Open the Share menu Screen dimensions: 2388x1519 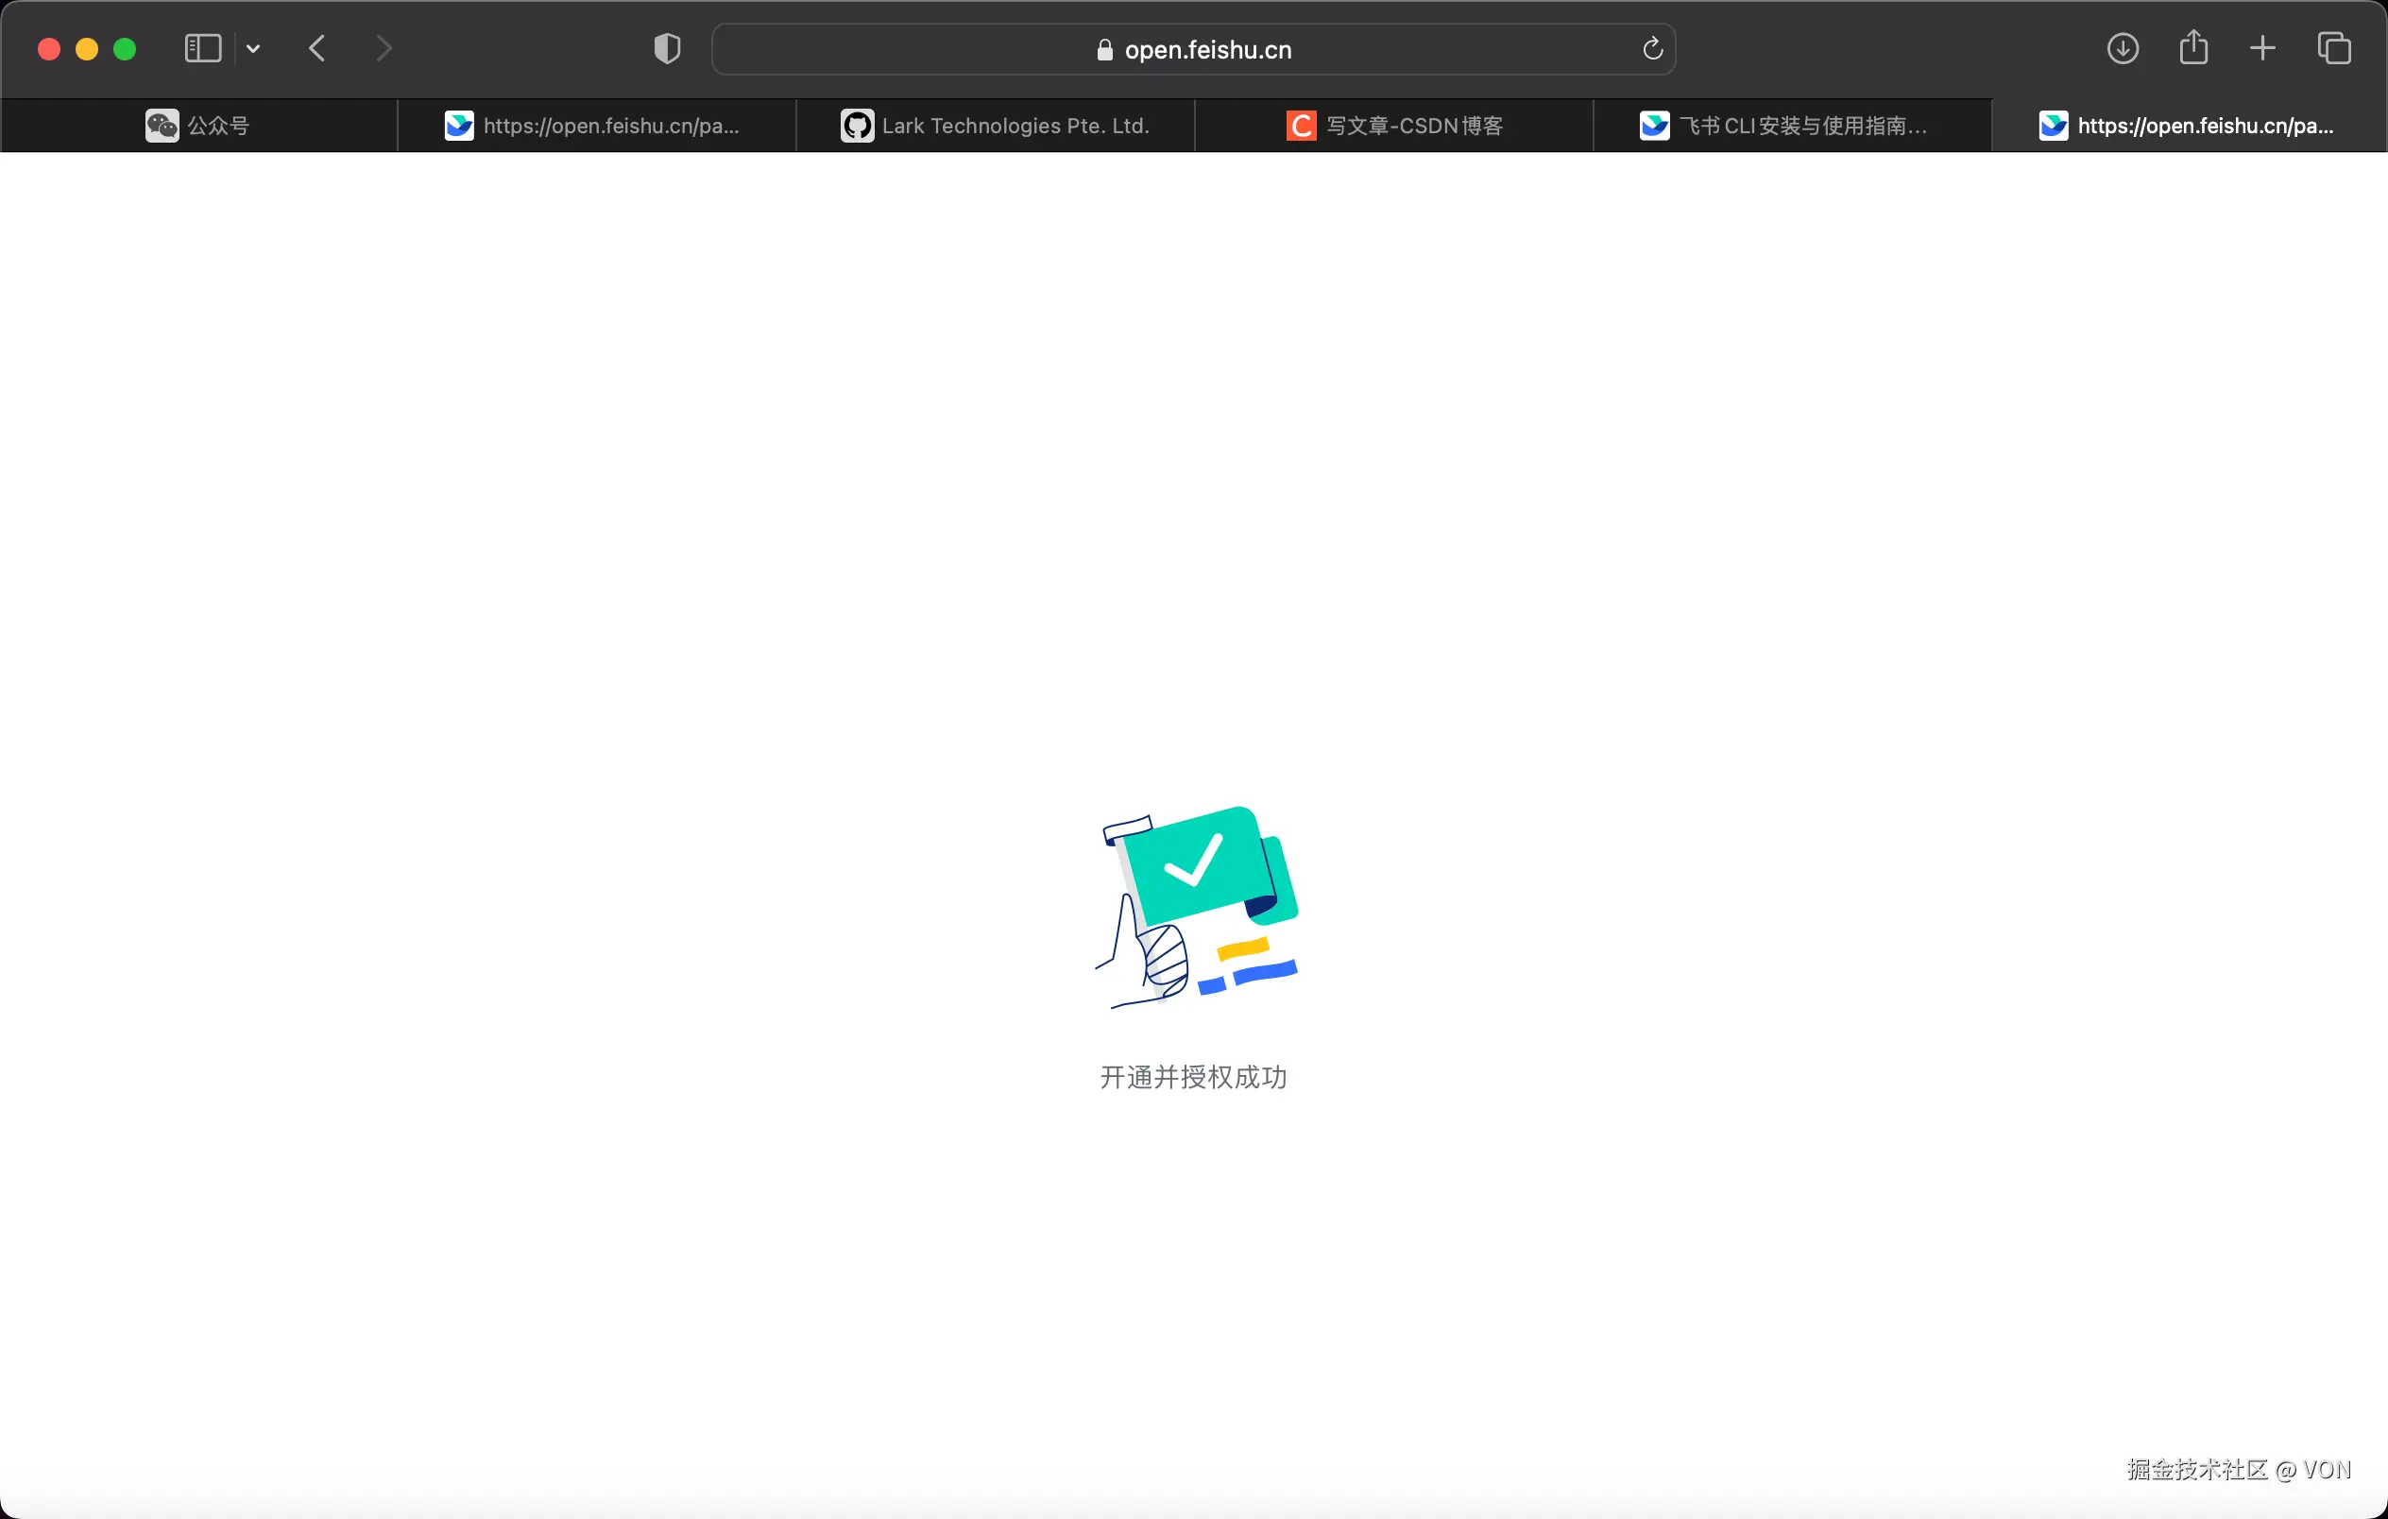pos(2193,47)
